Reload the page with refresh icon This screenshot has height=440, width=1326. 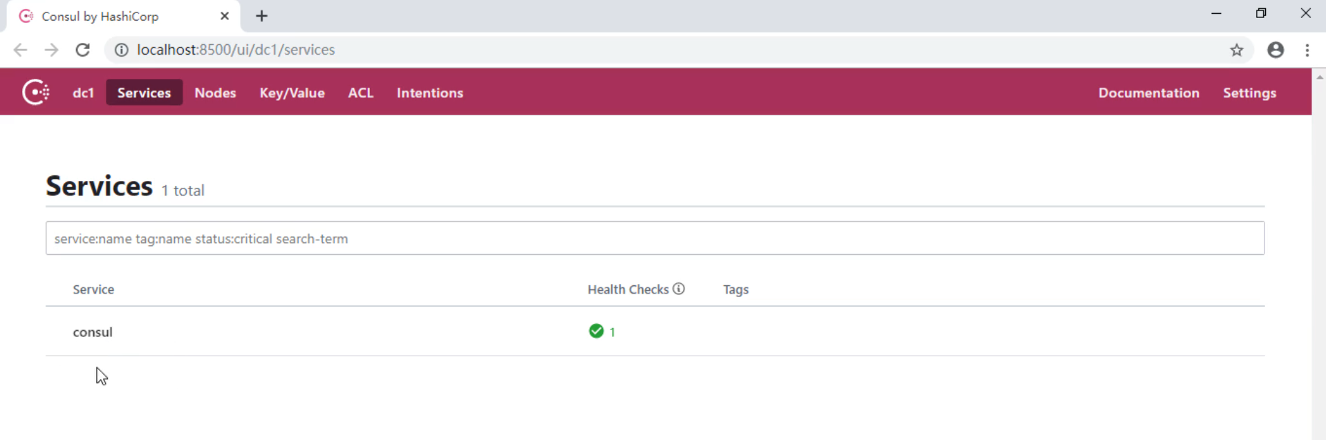pos(83,50)
